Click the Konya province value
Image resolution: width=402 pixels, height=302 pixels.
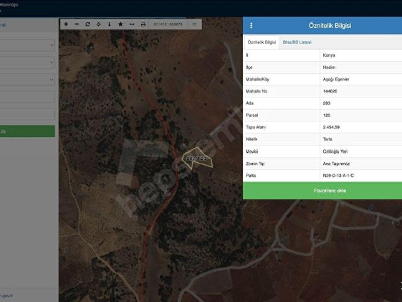pos(329,55)
